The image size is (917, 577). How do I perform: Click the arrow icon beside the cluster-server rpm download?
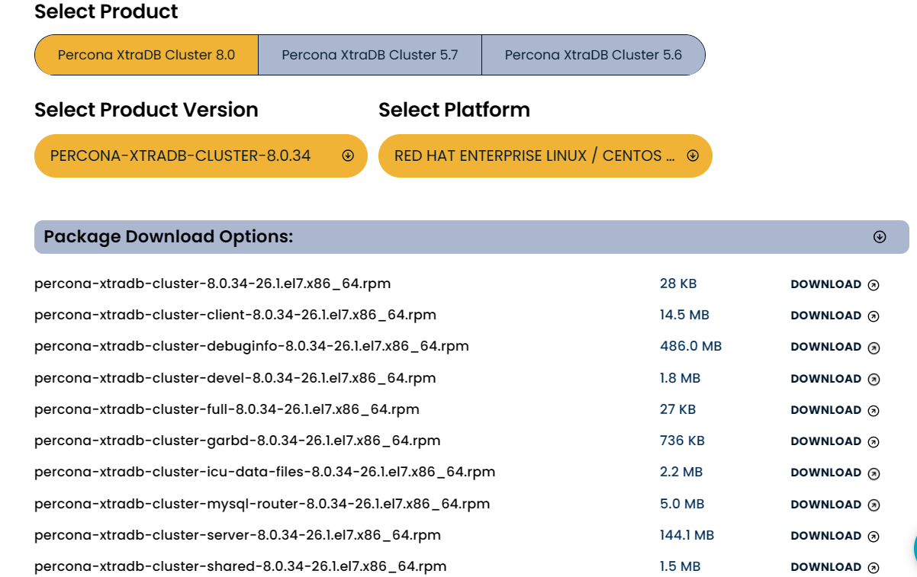(x=874, y=536)
